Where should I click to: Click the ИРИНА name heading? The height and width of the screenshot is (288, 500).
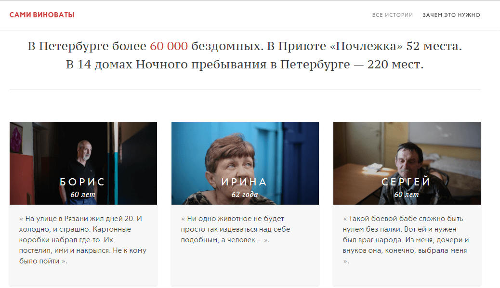245,182
